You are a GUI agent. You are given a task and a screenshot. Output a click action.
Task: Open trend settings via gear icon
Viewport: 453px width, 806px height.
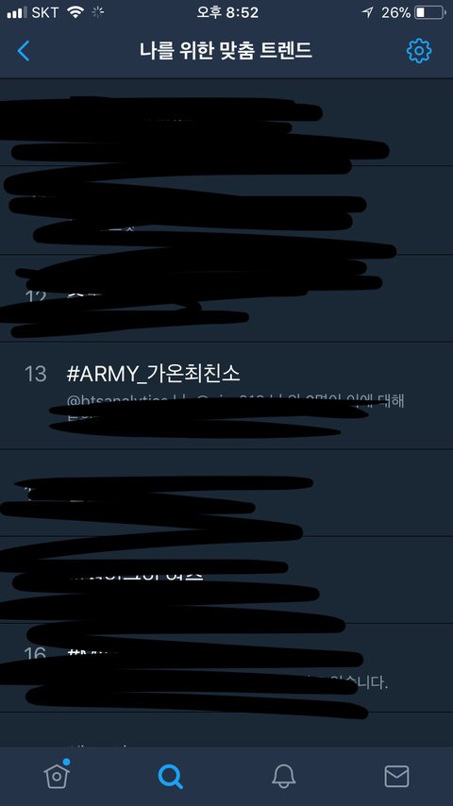coord(419,51)
